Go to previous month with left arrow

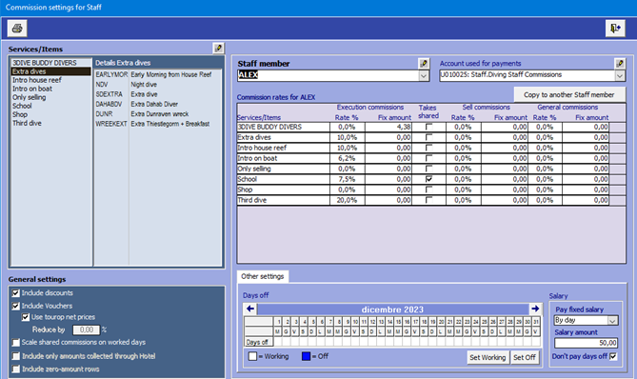tap(250, 309)
